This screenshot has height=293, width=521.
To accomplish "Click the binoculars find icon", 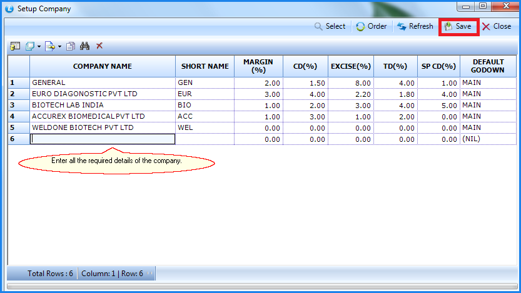I will pyautogui.click(x=84, y=46).
